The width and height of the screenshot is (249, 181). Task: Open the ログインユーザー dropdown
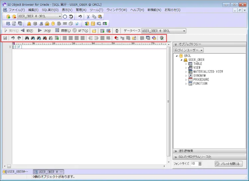tap(189, 50)
